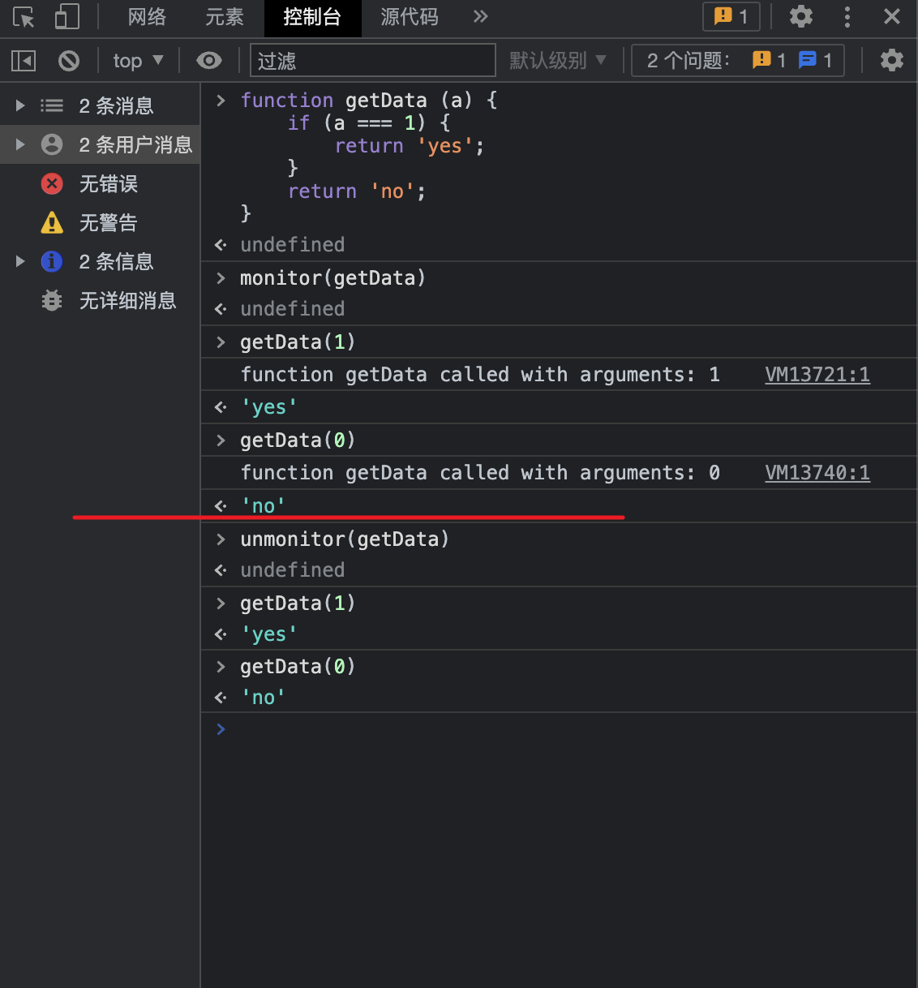Click the 2 个问题 issues counter

[x=738, y=61]
